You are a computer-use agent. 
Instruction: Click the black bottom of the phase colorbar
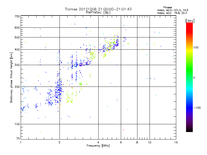189,130
